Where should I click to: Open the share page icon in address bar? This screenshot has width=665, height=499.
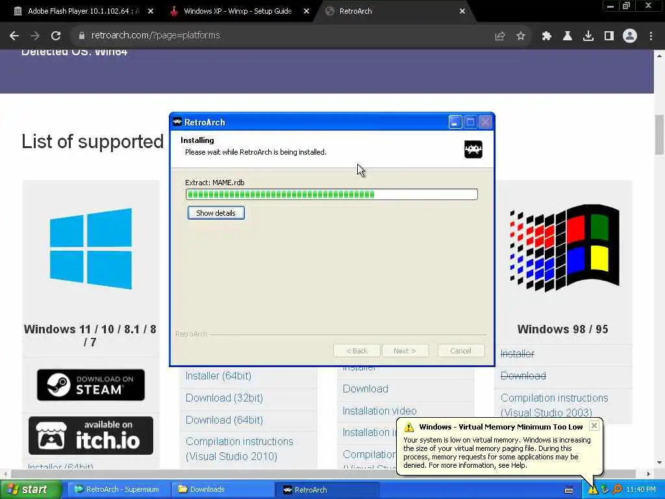500,36
